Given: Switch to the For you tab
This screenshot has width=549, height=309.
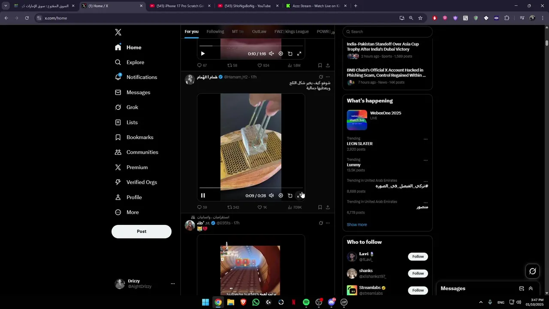Looking at the screenshot, I should click(x=191, y=31).
